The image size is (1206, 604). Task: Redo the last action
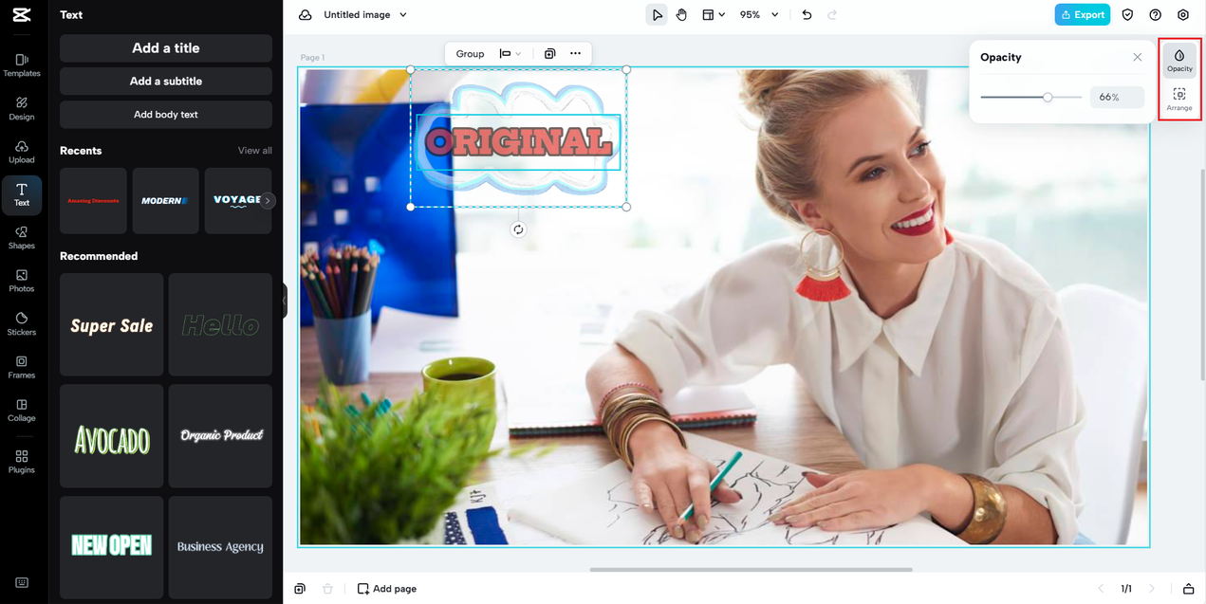pos(832,15)
